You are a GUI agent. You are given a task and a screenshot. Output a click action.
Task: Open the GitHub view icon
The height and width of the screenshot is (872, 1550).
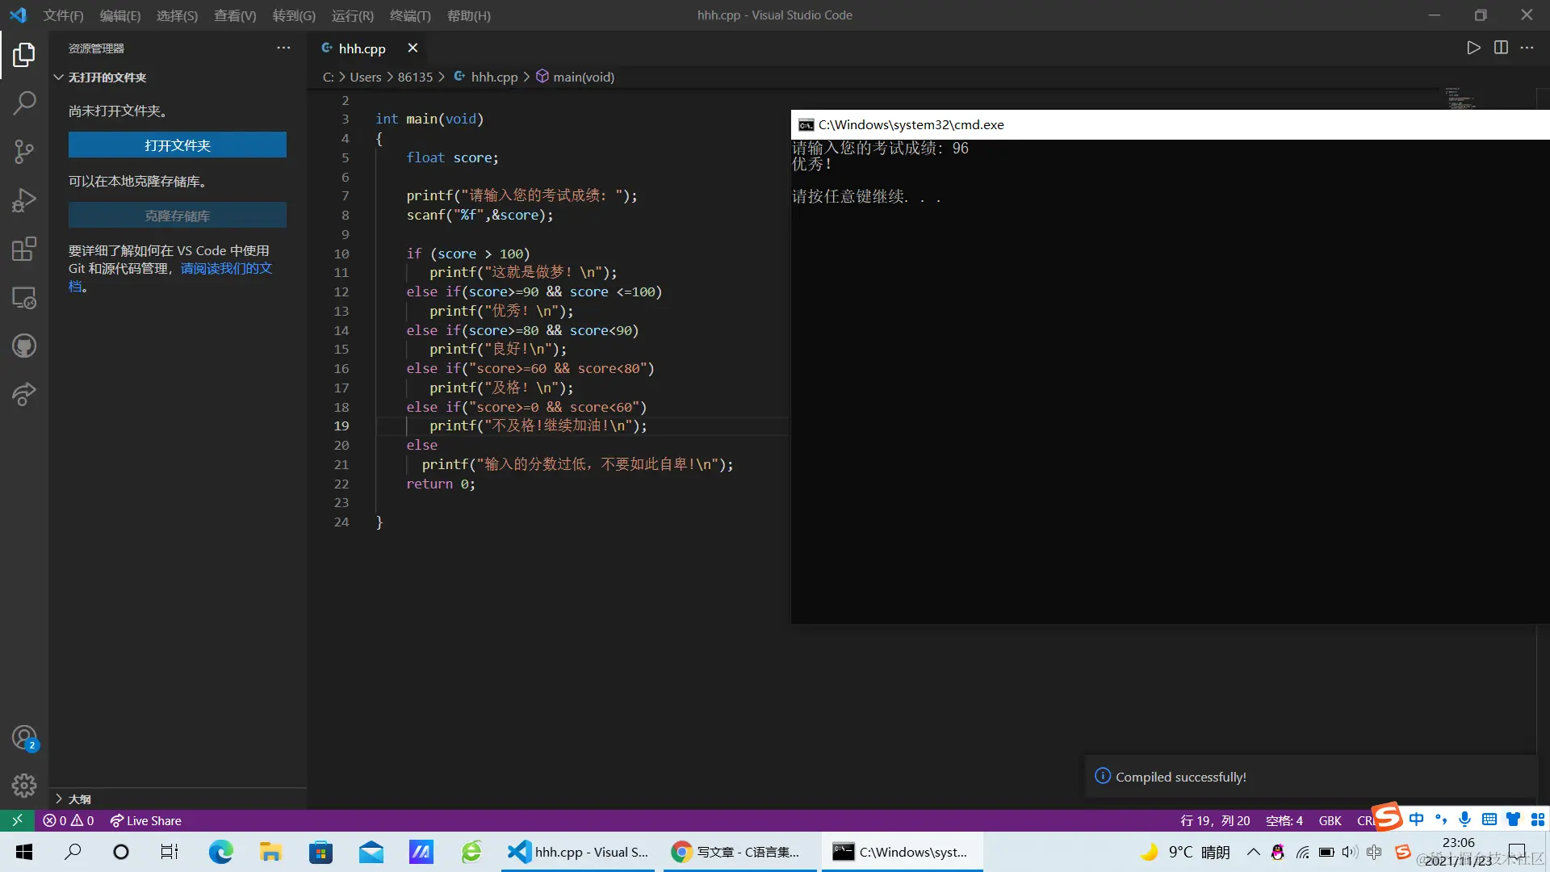(x=24, y=346)
